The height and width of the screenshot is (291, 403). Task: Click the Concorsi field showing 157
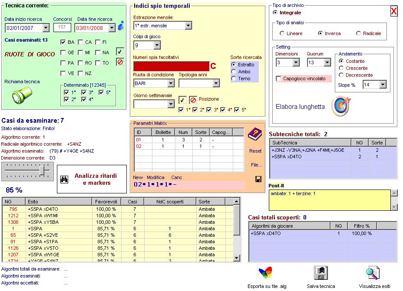62,27
